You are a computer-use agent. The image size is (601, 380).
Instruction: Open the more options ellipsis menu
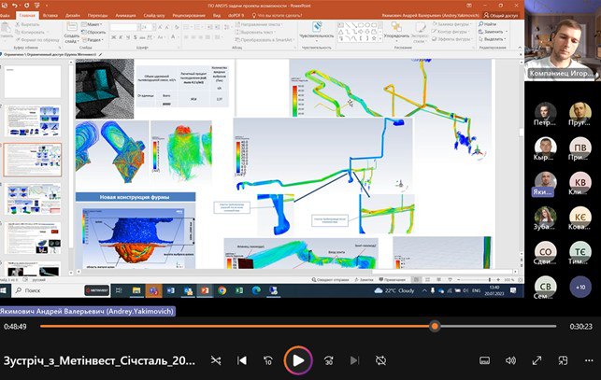click(588, 360)
